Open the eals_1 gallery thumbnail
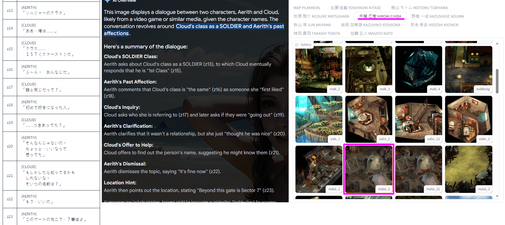Viewport: 505px width, 225px height. 319,119
